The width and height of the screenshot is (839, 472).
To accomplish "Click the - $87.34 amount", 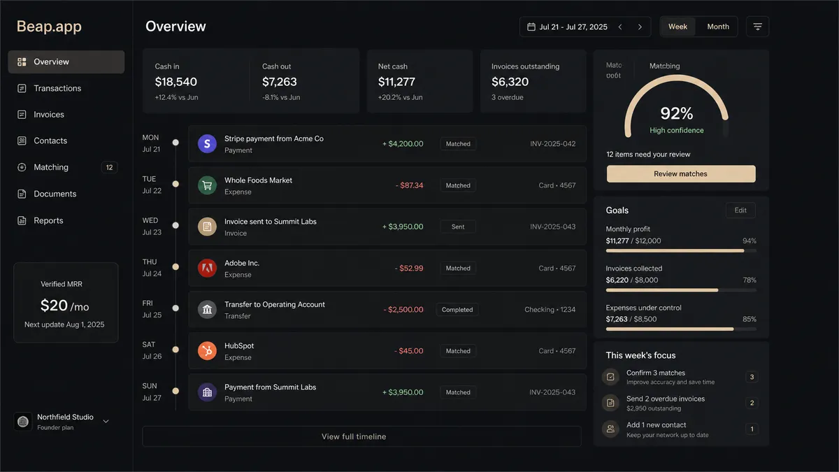I will click(409, 185).
